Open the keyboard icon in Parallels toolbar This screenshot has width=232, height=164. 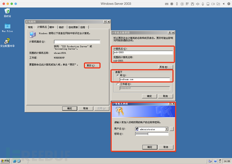pos(166,4)
